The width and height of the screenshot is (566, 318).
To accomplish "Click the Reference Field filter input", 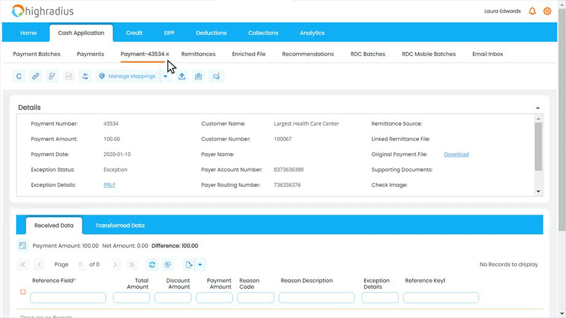I will [68, 298].
